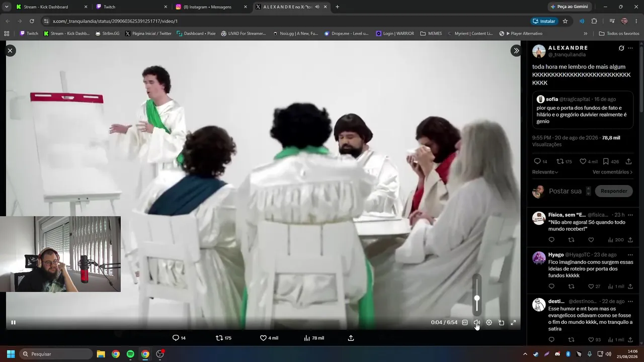Viewport: 644px width, 362px height.
Task: Open the ALEXANDRE profile avatar
Action: pyautogui.click(x=539, y=51)
